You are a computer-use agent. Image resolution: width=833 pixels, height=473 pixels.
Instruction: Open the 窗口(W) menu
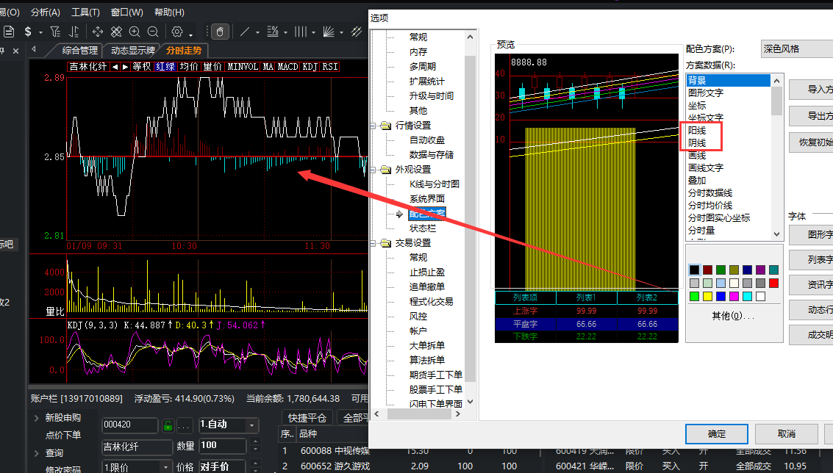[127, 12]
